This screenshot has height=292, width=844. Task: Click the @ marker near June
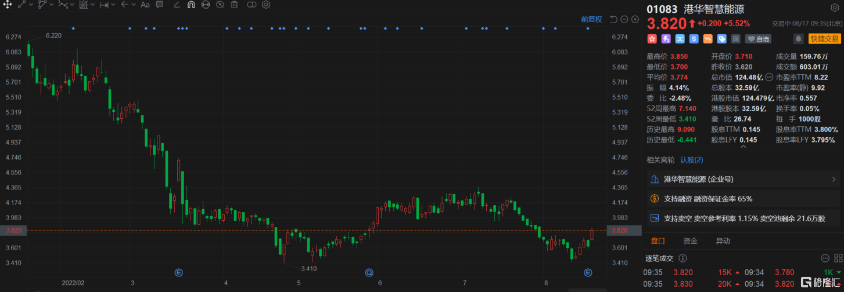369,272
